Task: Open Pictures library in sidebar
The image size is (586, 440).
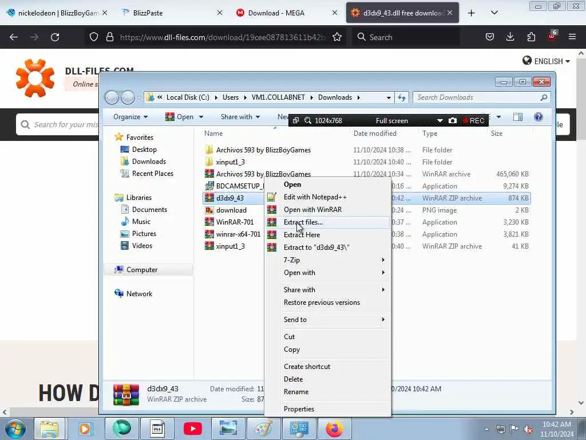Action: [x=144, y=234]
